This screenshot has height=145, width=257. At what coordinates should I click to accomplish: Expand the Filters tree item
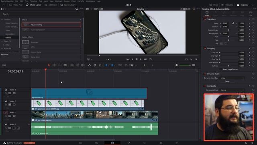pyautogui.click(x=4, y=45)
